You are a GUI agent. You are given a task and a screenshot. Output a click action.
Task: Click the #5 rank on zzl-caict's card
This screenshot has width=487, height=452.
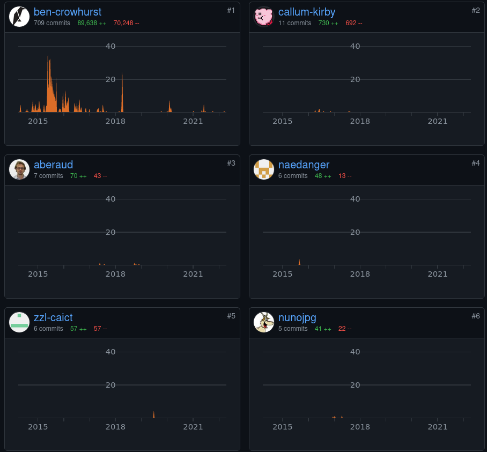pos(231,316)
